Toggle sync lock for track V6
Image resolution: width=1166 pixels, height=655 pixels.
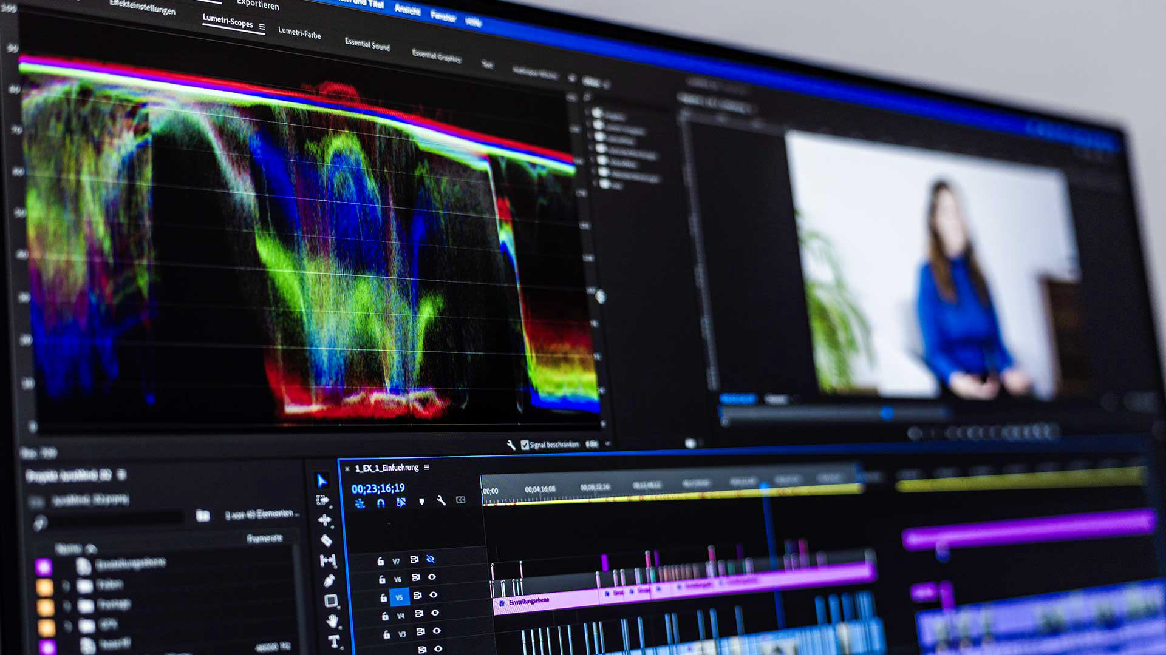pyautogui.click(x=416, y=577)
